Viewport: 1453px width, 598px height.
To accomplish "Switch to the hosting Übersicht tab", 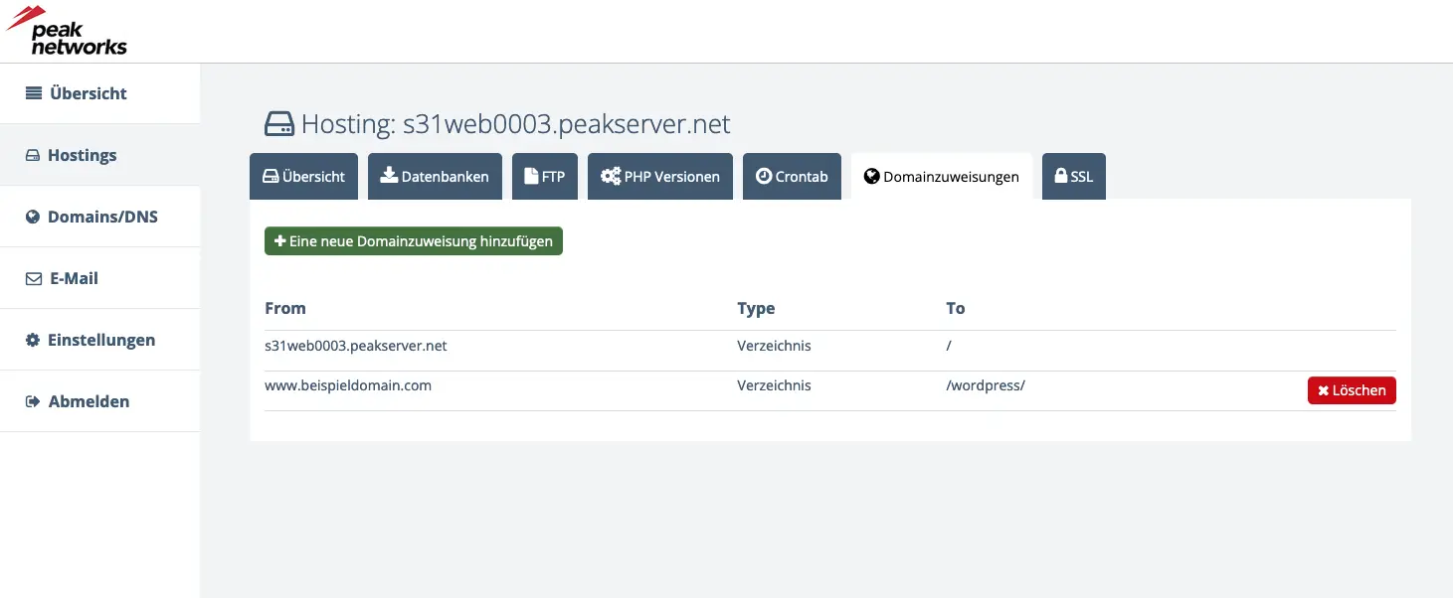I will (x=303, y=177).
